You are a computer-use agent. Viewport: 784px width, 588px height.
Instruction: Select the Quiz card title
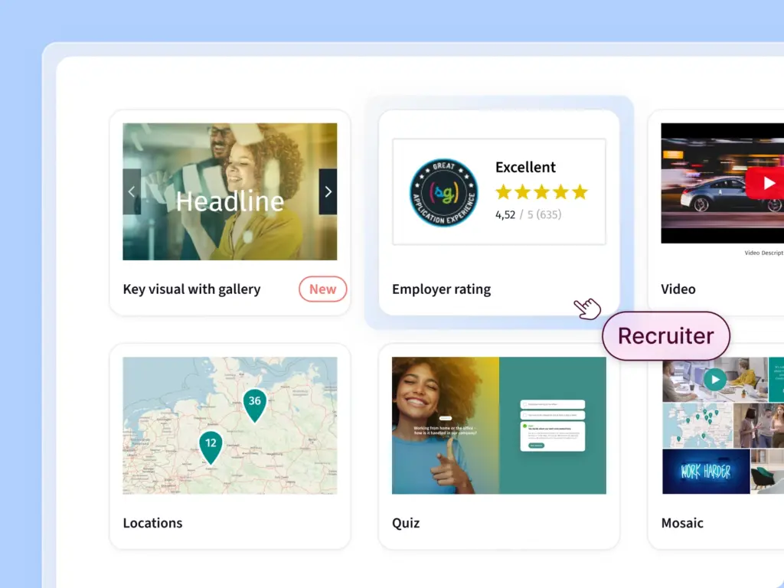tap(406, 523)
